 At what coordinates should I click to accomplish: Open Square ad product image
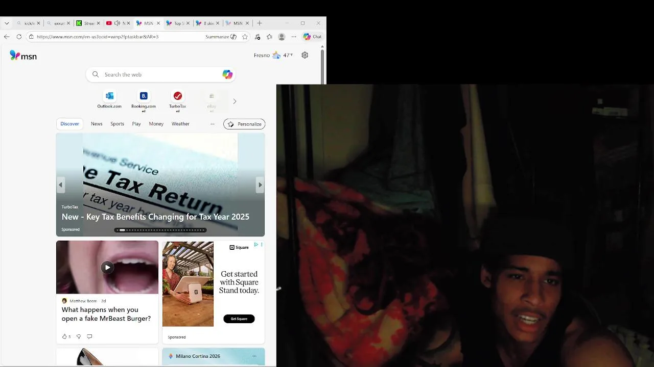point(188,284)
